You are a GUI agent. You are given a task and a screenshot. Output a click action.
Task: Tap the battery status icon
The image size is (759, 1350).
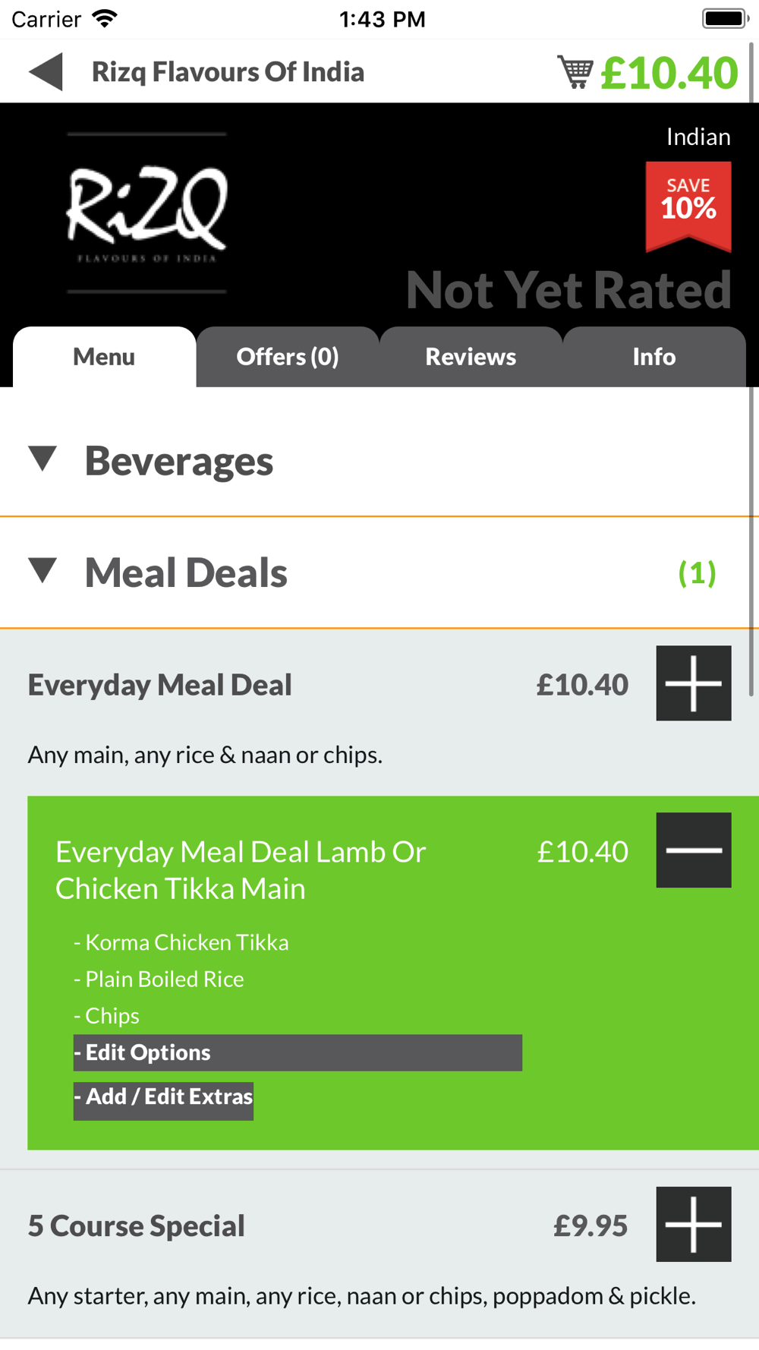click(726, 18)
